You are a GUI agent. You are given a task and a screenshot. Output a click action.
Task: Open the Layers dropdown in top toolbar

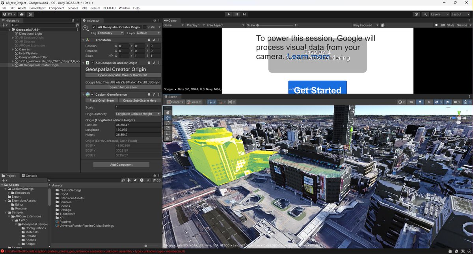[439, 14]
